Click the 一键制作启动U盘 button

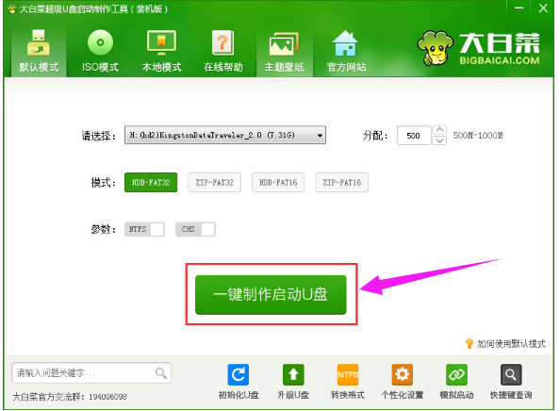coord(271,295)
